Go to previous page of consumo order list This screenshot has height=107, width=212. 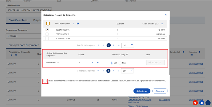click(103, 71)
